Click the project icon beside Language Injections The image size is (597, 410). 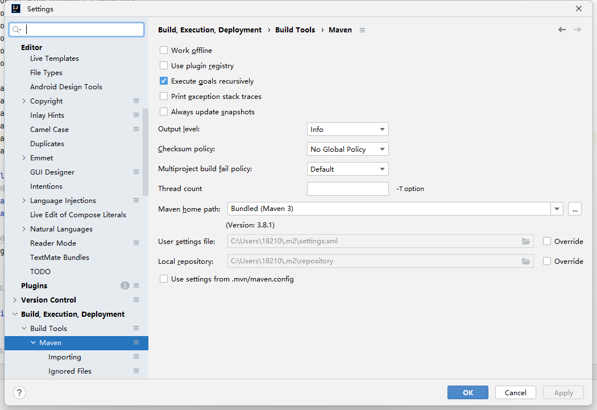point(136,201)
